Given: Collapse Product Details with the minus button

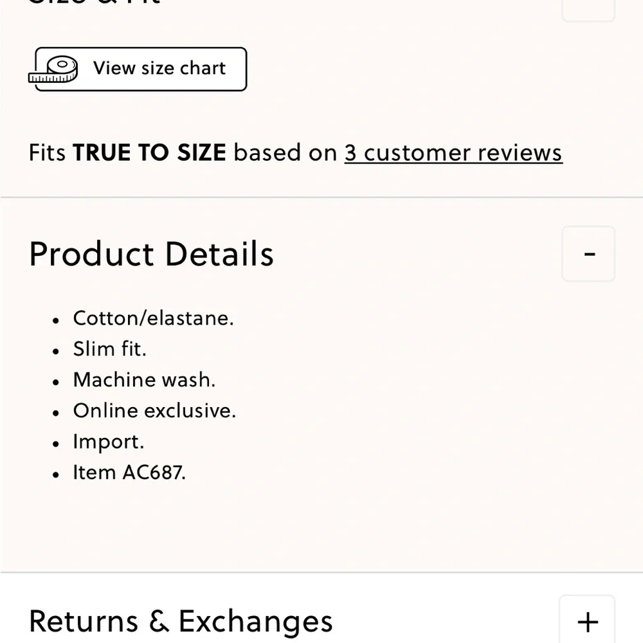Looking at the screenshot, I should coord(588,254).
